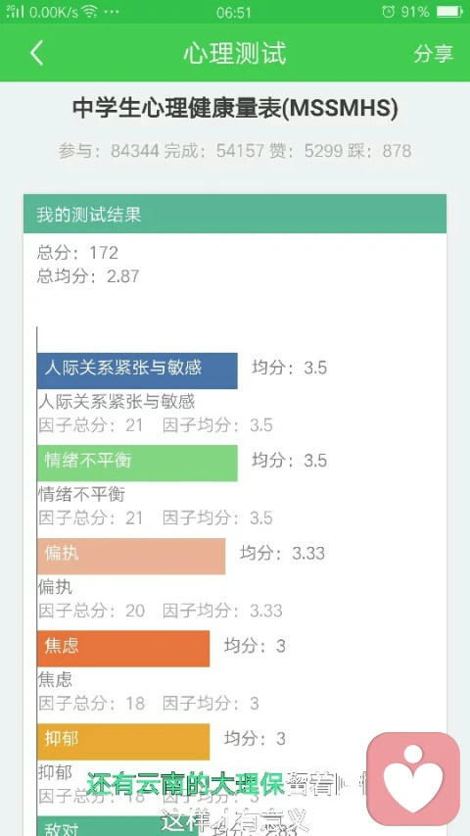Tap the 总分: 172 score text

[77, 252]
